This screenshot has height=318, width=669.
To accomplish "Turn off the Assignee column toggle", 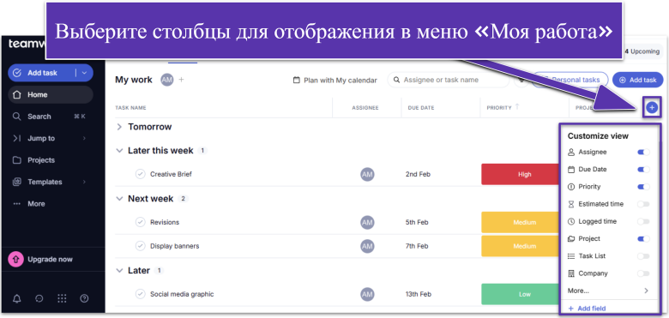I will [x=643, y=153].
